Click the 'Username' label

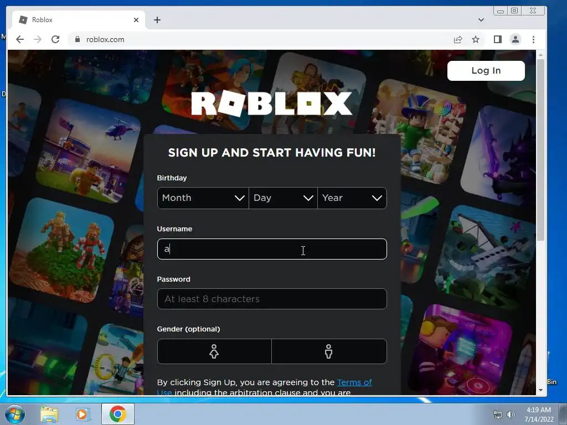pos(174,229)
